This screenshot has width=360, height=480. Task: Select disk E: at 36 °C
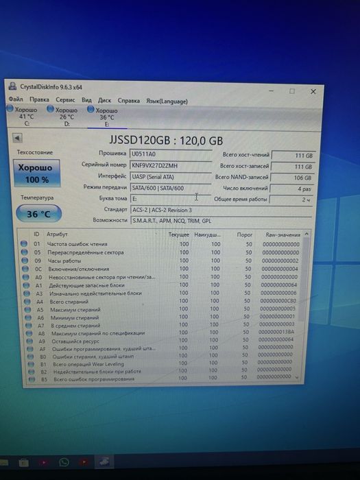pos(104,117)
